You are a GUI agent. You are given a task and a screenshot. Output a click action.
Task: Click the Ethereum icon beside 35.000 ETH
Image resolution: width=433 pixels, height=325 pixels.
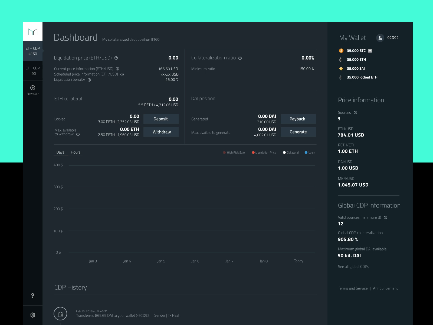coord(341,60)
